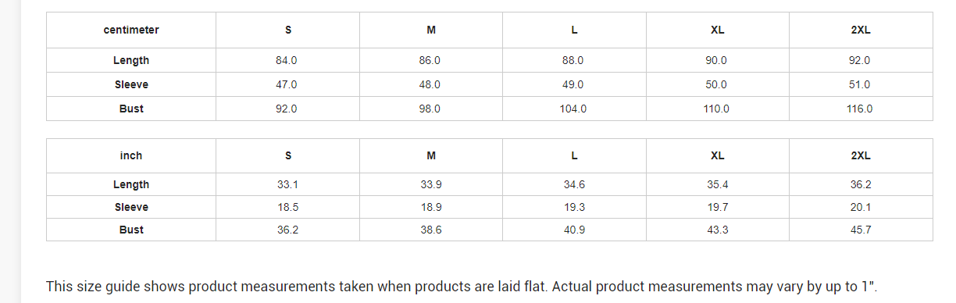Viewport: 956px width, 303px height.
Task: Click the Length row label in centimeter table
Action: tap(131, 60)
